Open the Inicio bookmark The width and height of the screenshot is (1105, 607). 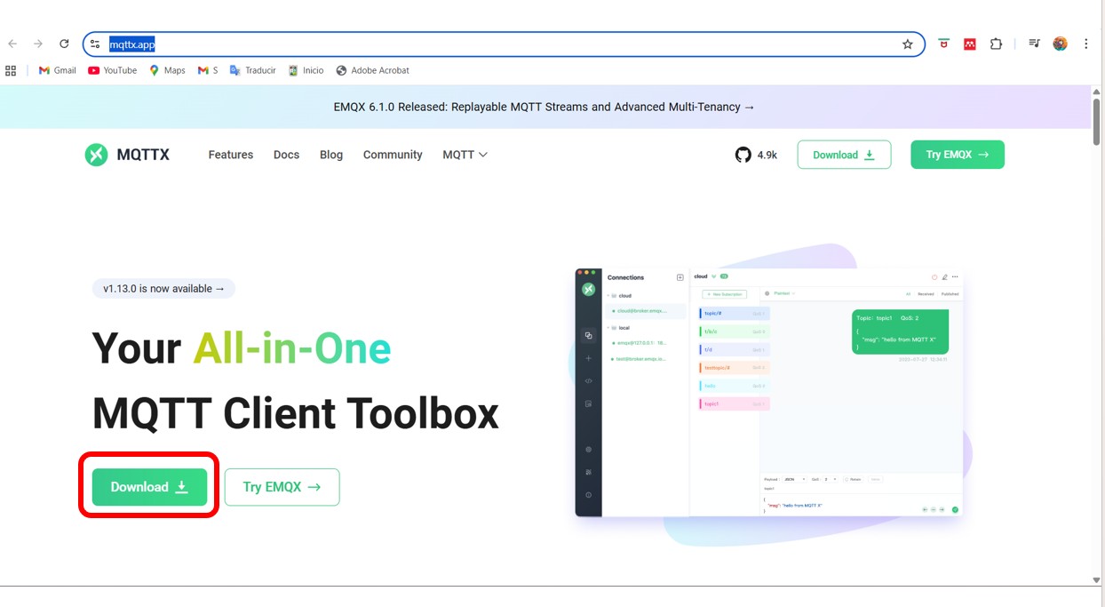click(306, 70)
